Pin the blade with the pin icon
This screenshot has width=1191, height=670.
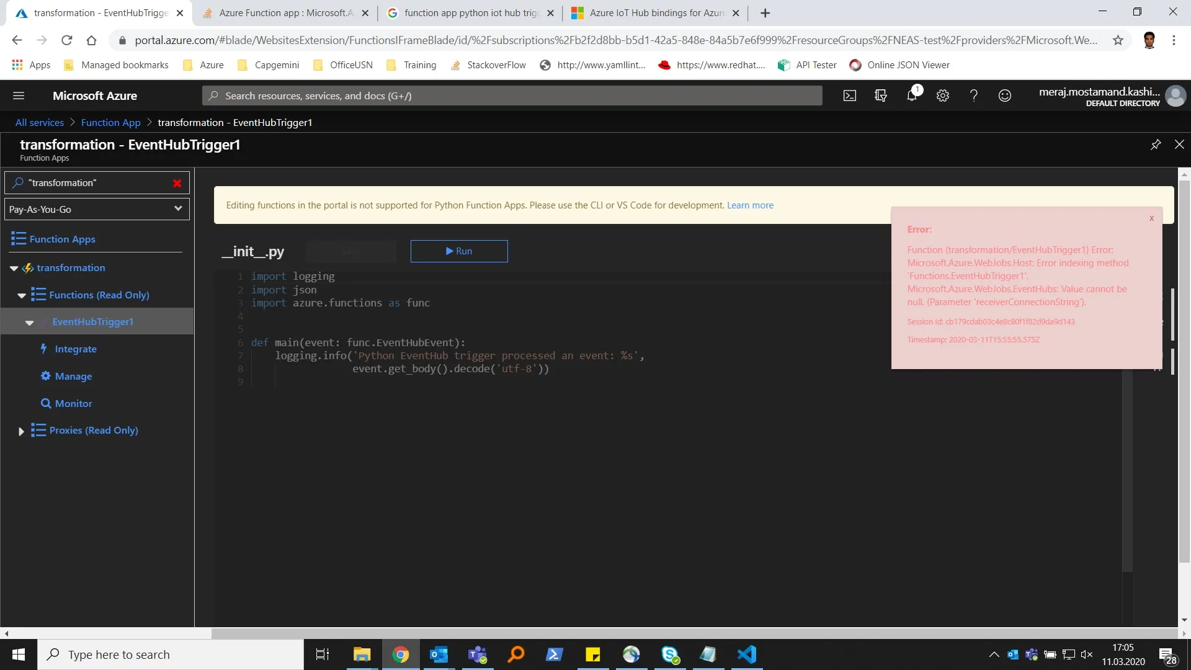pyautogui.click(x=1156, y=145)
